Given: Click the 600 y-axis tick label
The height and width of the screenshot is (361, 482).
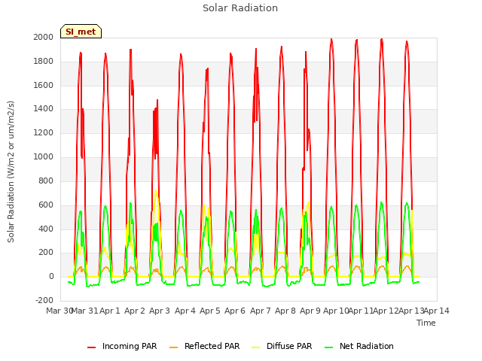Looking at the screenshot, I should 46,205.
